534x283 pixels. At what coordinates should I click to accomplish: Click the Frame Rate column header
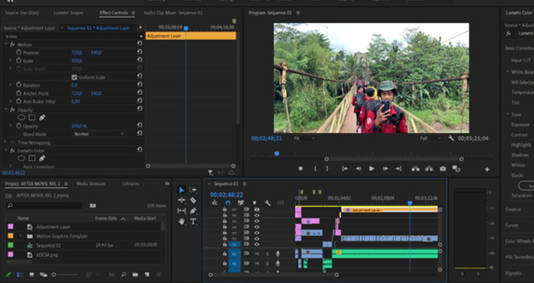pyautogui.click(x=106, y=218)
